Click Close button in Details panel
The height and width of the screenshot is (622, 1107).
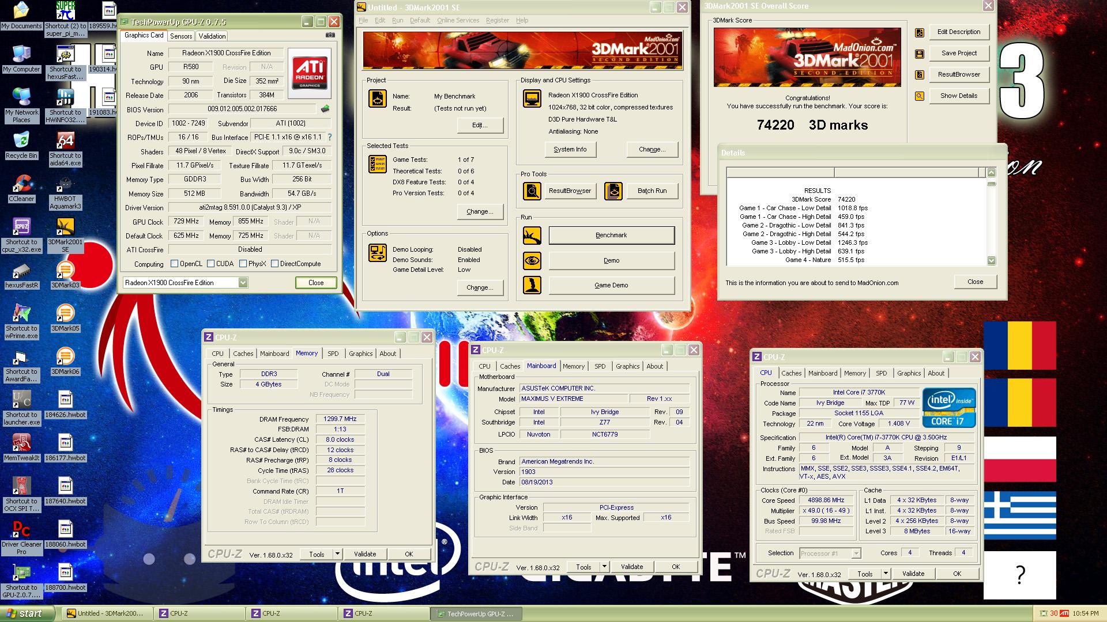975,282
